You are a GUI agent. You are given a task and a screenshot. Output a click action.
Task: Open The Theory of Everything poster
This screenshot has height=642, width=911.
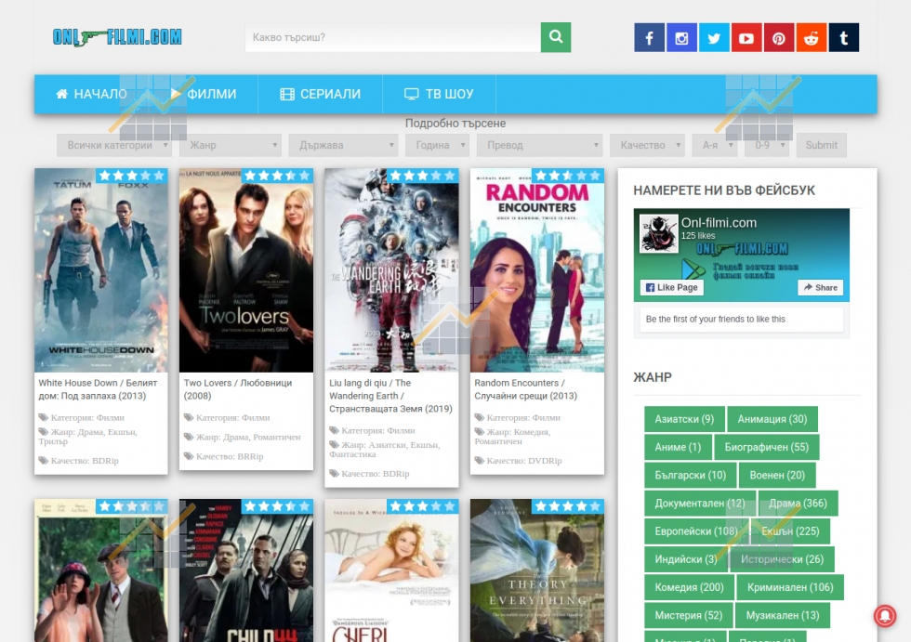(x=537, y=570)
